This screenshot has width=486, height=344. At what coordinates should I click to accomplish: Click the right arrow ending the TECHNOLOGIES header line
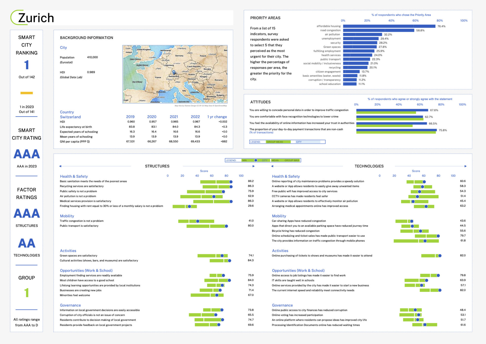465,166
